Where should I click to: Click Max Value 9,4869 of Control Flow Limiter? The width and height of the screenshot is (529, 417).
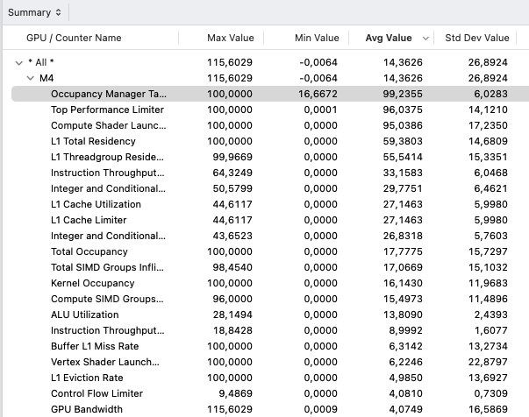[235, 393]
